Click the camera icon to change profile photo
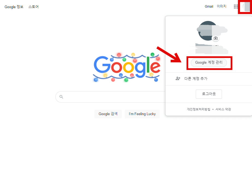 [216, 38]
